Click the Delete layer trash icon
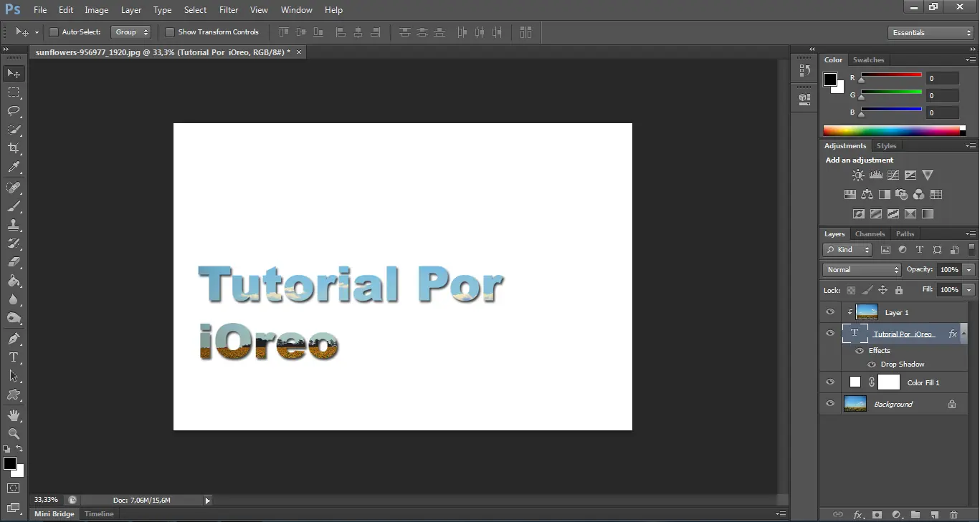This screenshot has height=522, width=980. (953, 515)
